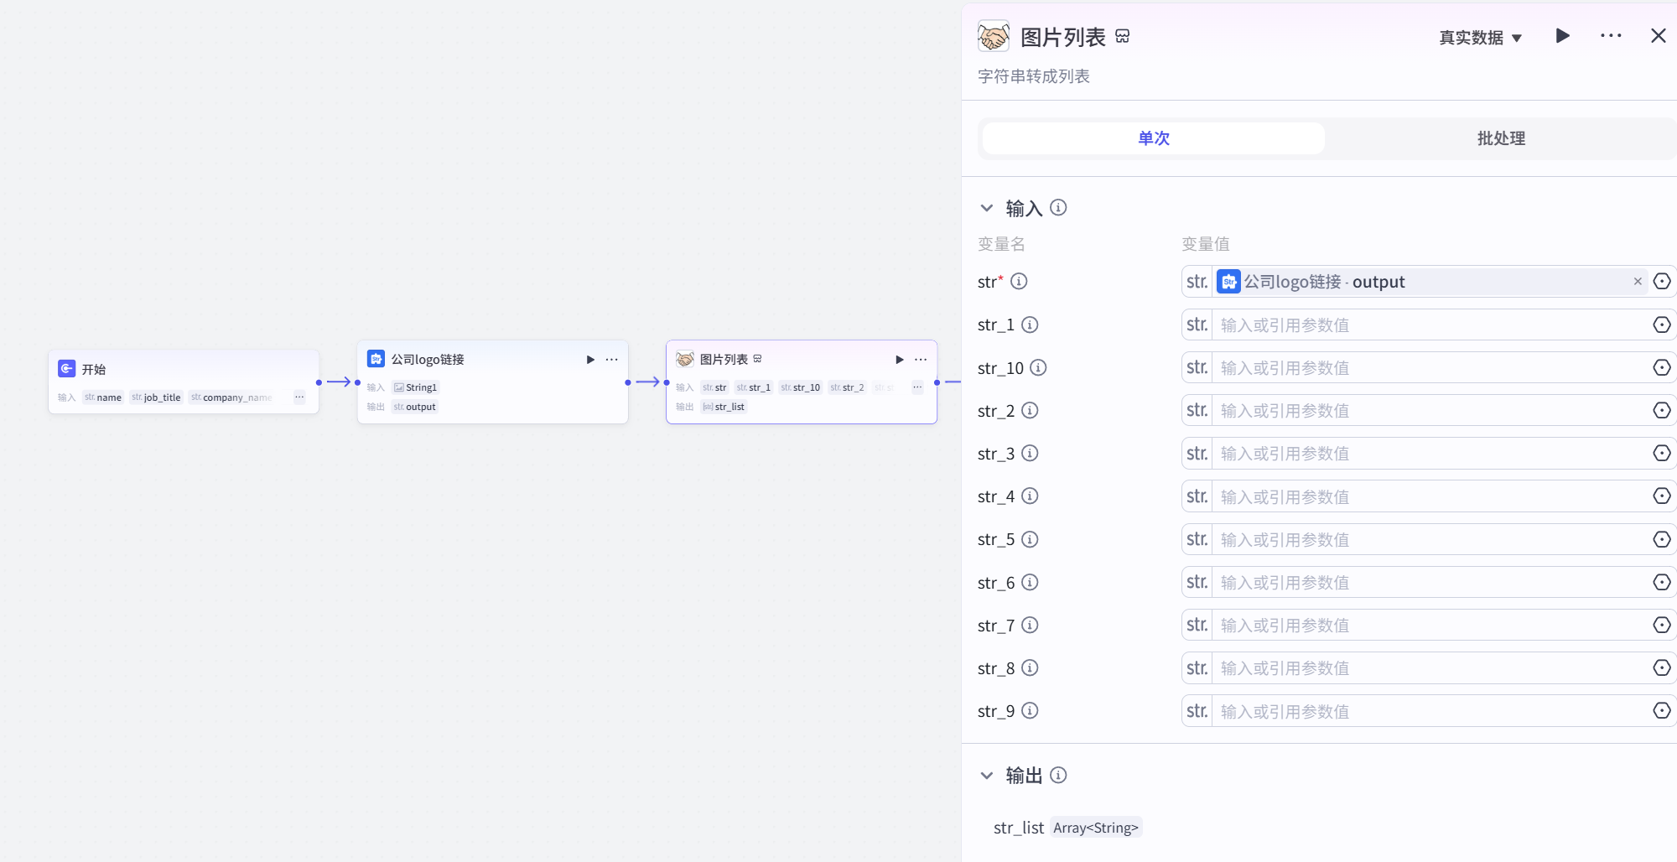Click info icon next to str_6
Image resolution: width=1677 pixels, height=862 pixels.
[x=1030, y=582]
